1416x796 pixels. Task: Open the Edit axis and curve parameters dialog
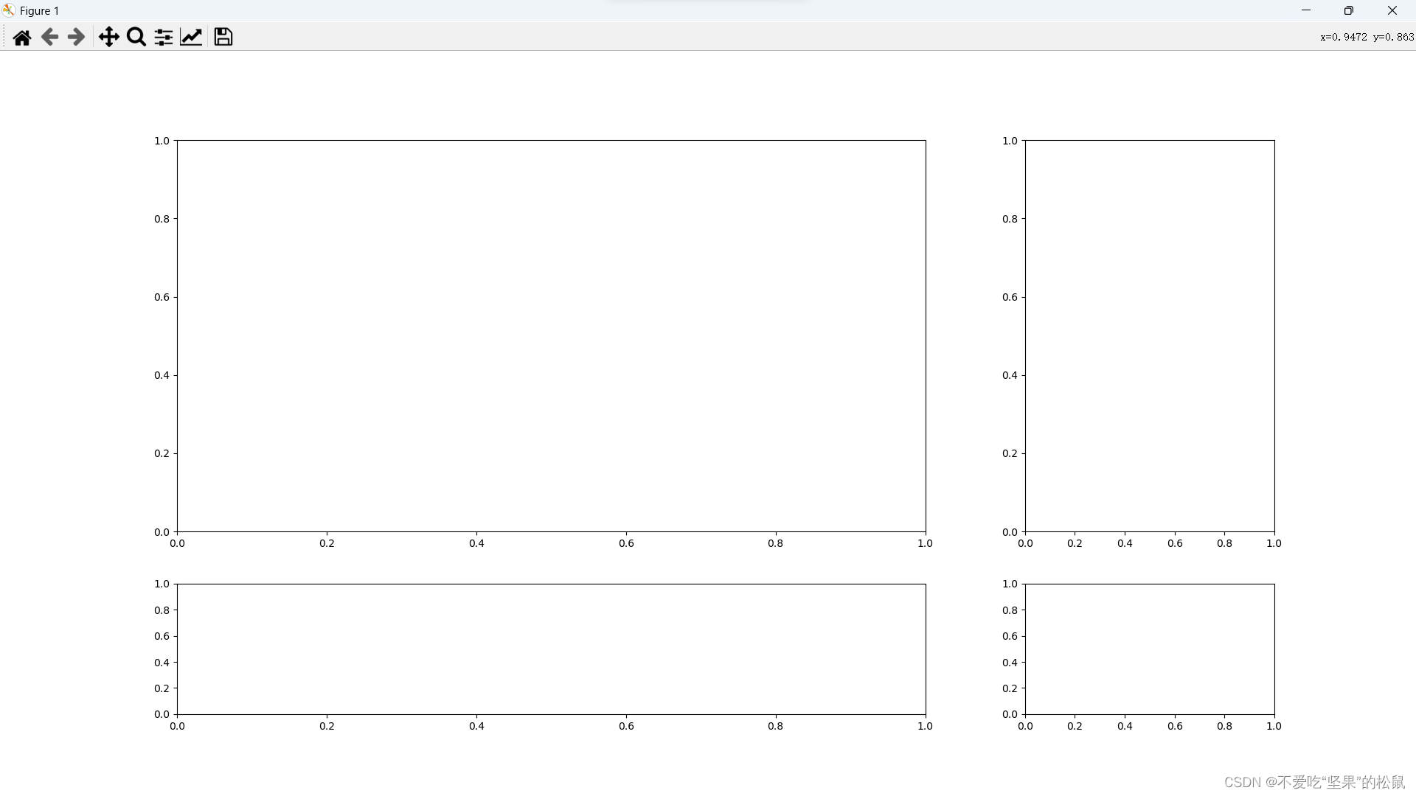(191, 37)
